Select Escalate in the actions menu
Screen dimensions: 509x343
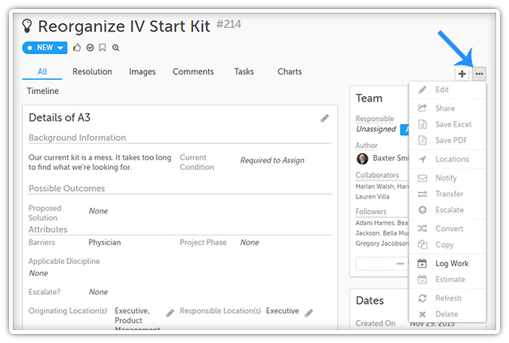tap(447, 210)
